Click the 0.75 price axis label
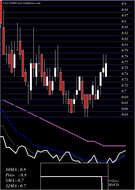135x190 pixels. coord(125,68)
